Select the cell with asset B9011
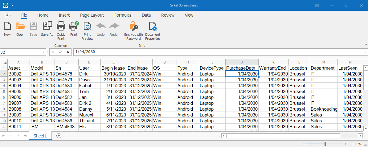Image resolution: width=368 pixels, height=147 pixels. (x=19, y=127)
